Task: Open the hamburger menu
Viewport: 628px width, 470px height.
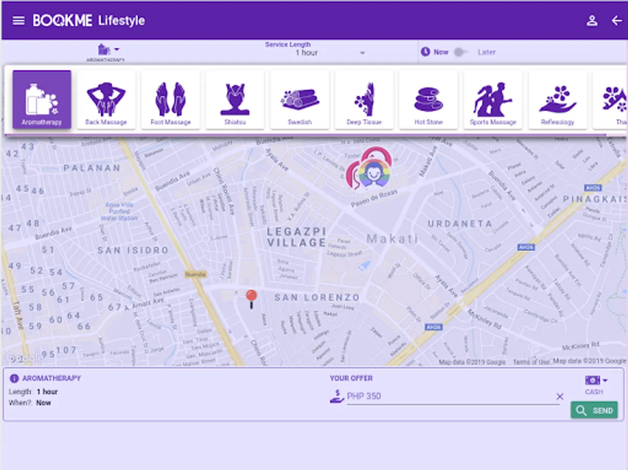Action: tap(18, 20)
